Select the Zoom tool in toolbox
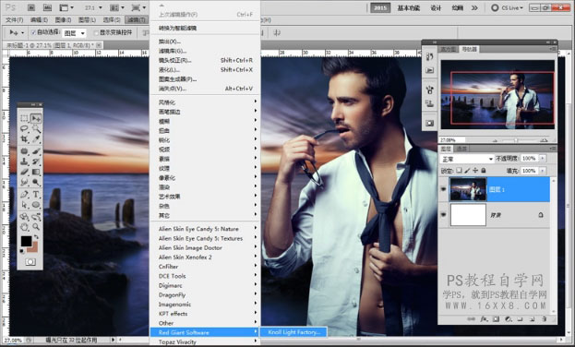Image resolution: width=575 pixels, height=347 pixels. click(36, 227)
